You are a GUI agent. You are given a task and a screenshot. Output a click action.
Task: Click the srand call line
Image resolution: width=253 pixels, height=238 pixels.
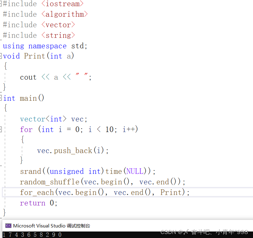pyautogui.click(x=88, y=171)
